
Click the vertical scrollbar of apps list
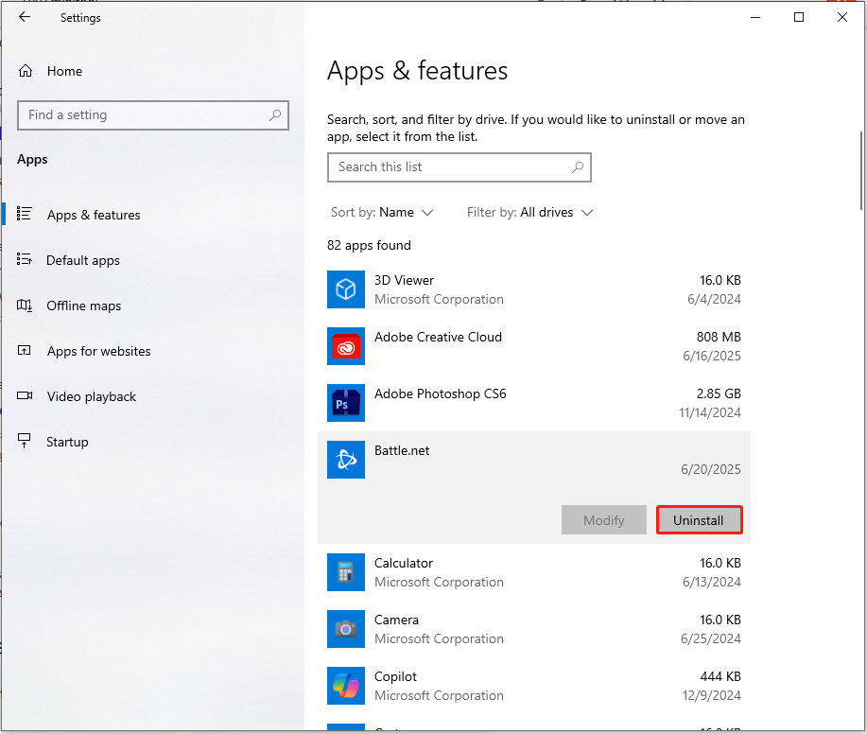pos(860,170)
